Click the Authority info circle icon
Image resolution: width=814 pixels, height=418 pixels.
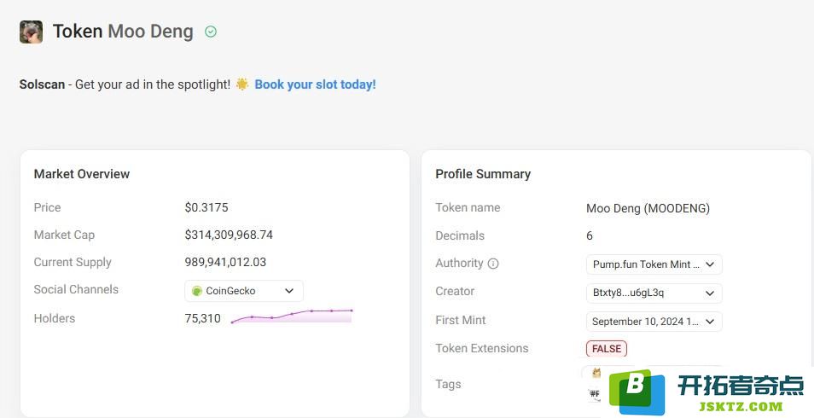click(x=493, y=264)
